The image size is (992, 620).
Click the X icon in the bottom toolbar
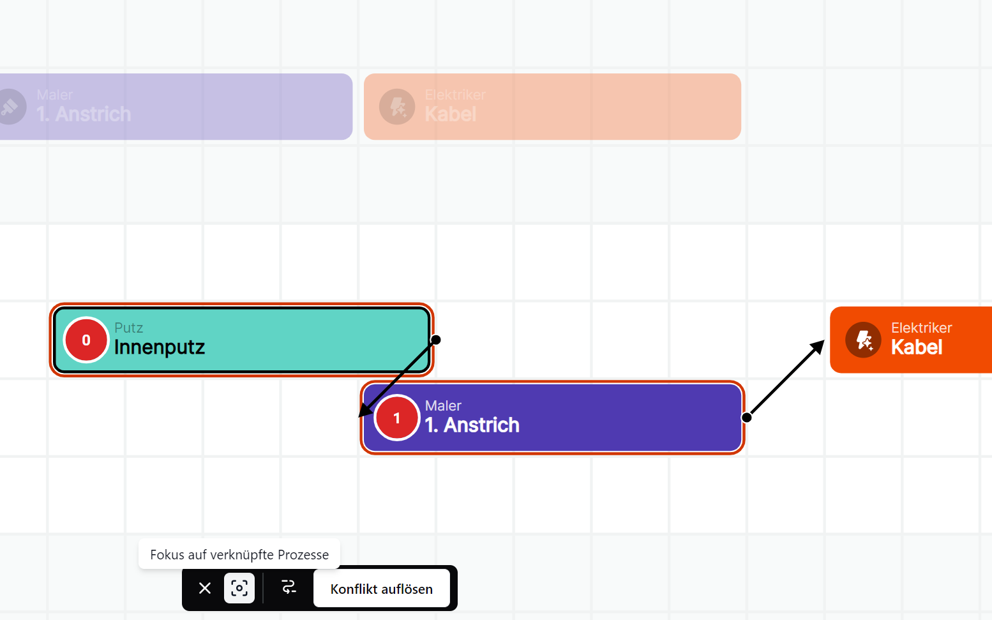pyautogui.click(x=205, y=588)
